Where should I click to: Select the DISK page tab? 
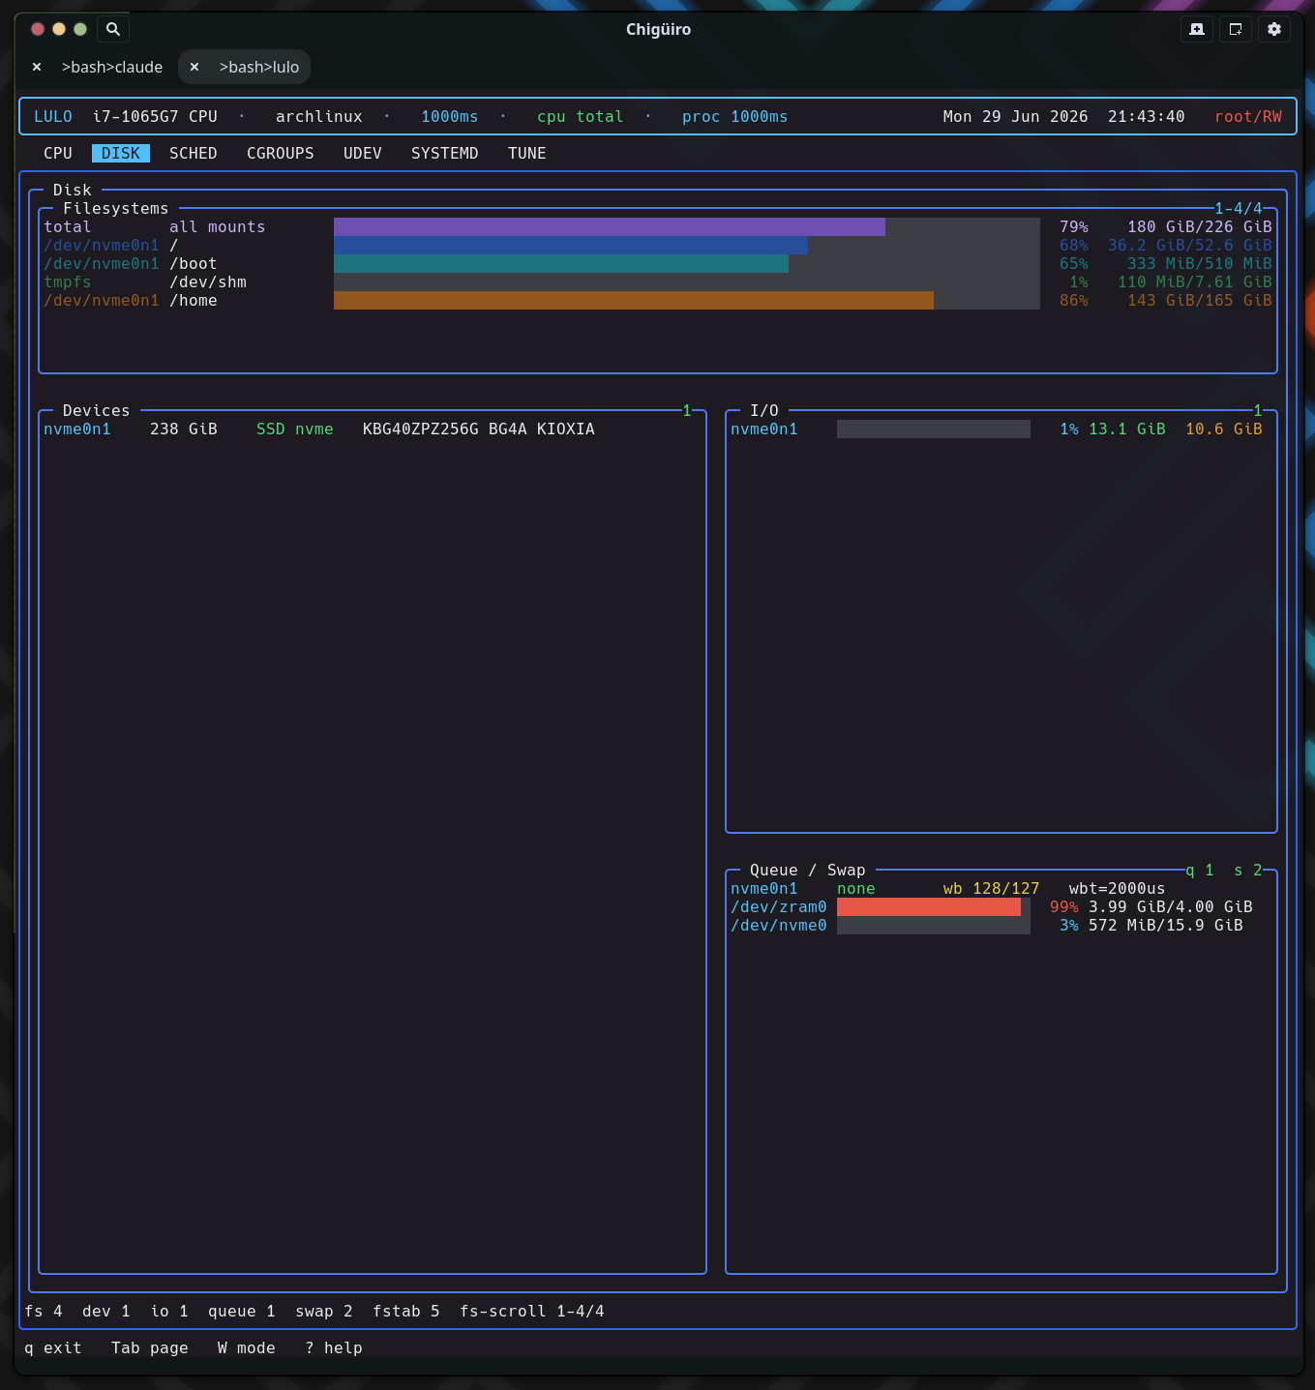coord(121,153)
